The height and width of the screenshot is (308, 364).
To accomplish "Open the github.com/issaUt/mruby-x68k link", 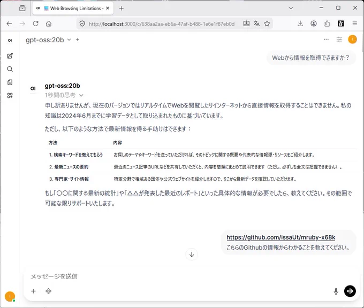I will tap(280, 237).
